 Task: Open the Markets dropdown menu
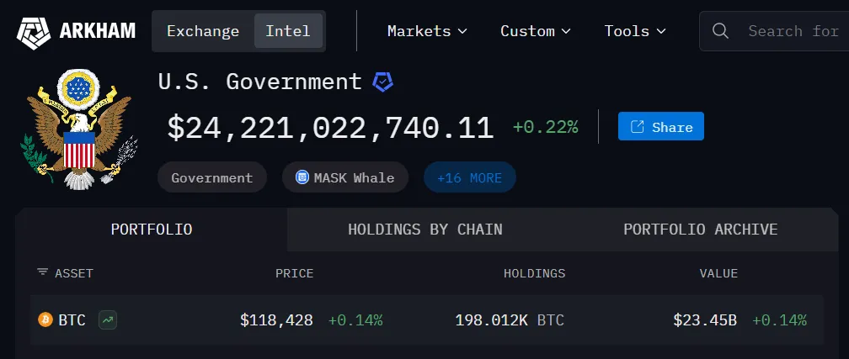[427, 31]
